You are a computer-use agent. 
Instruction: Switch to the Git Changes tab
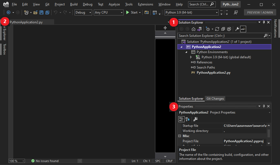tap(215, 98)
